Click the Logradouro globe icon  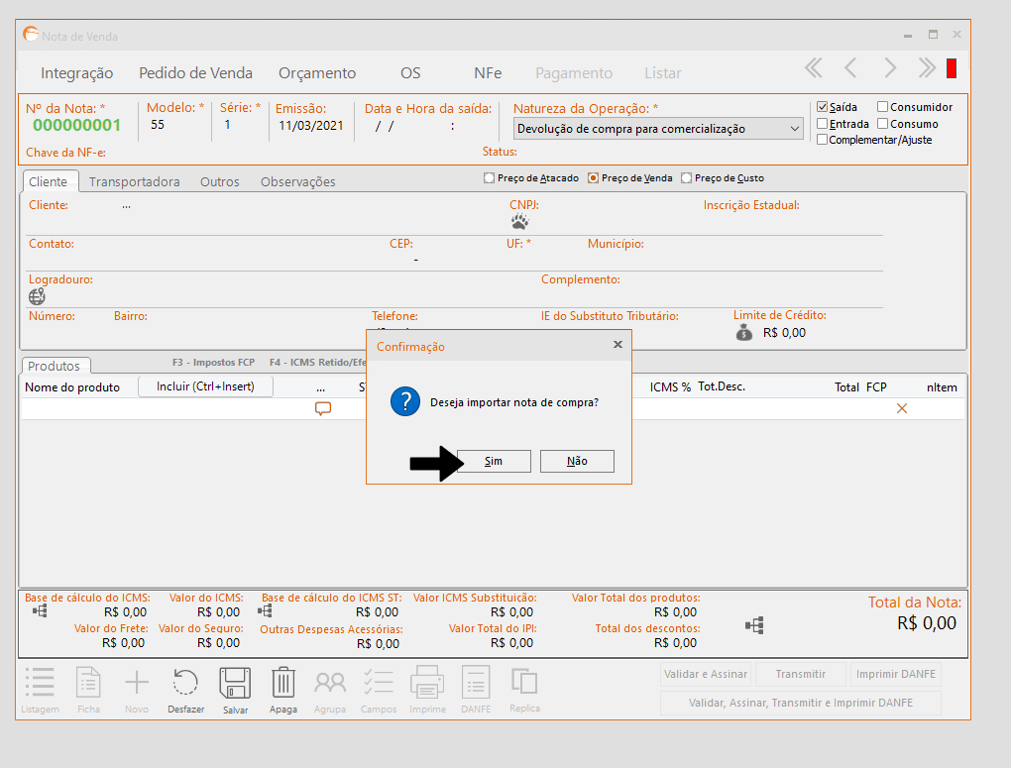(37, 296)
